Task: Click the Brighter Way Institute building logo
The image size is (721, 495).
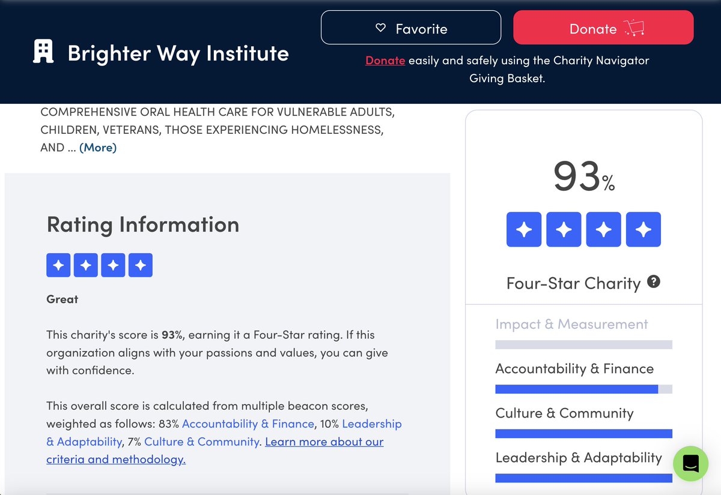Action: (x=42, y=53)
